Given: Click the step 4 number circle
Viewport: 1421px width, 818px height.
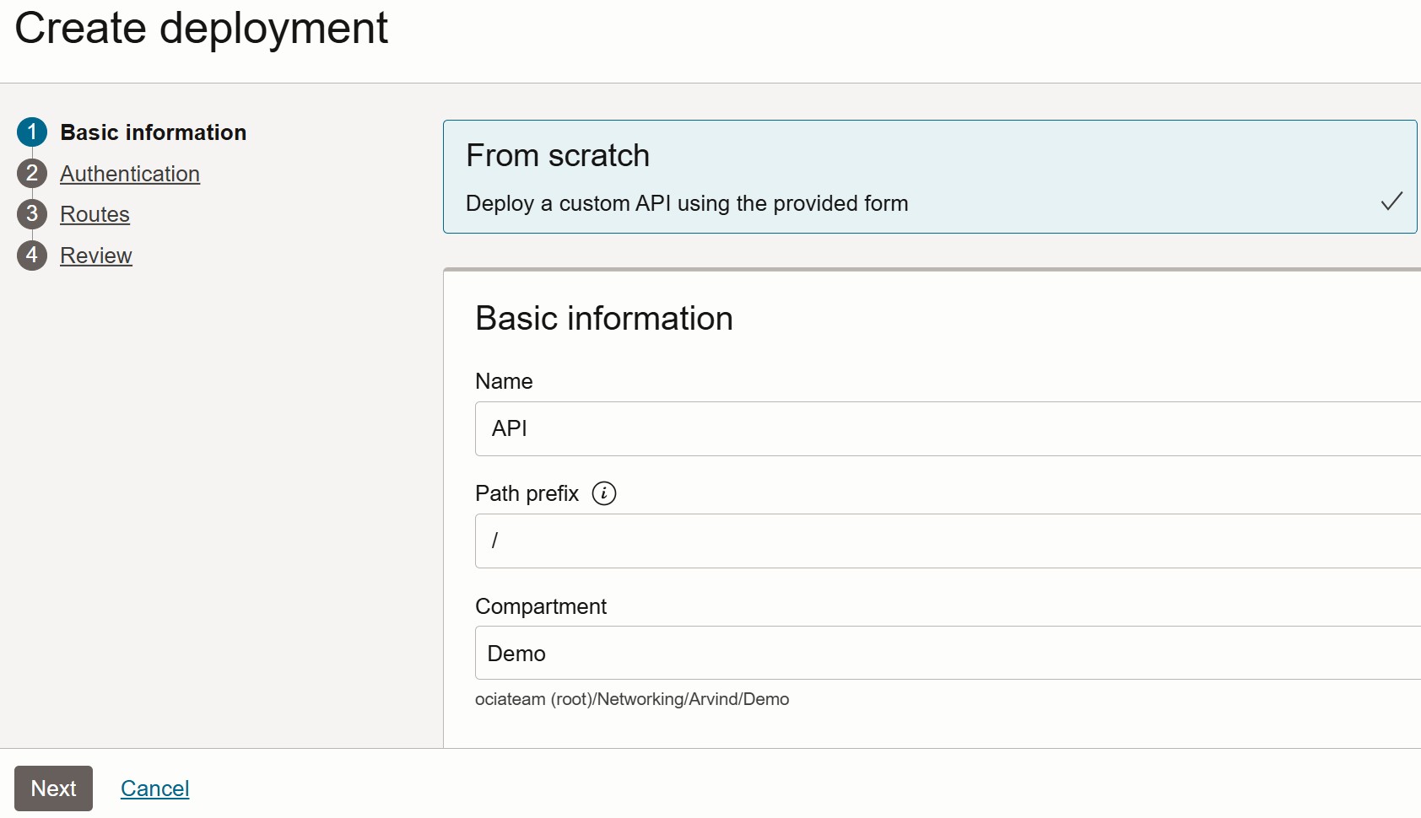Looking at the screenshot, I should coord(32,256).
